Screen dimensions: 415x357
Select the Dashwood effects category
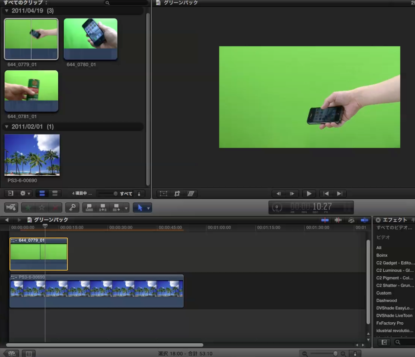point(386,300)
